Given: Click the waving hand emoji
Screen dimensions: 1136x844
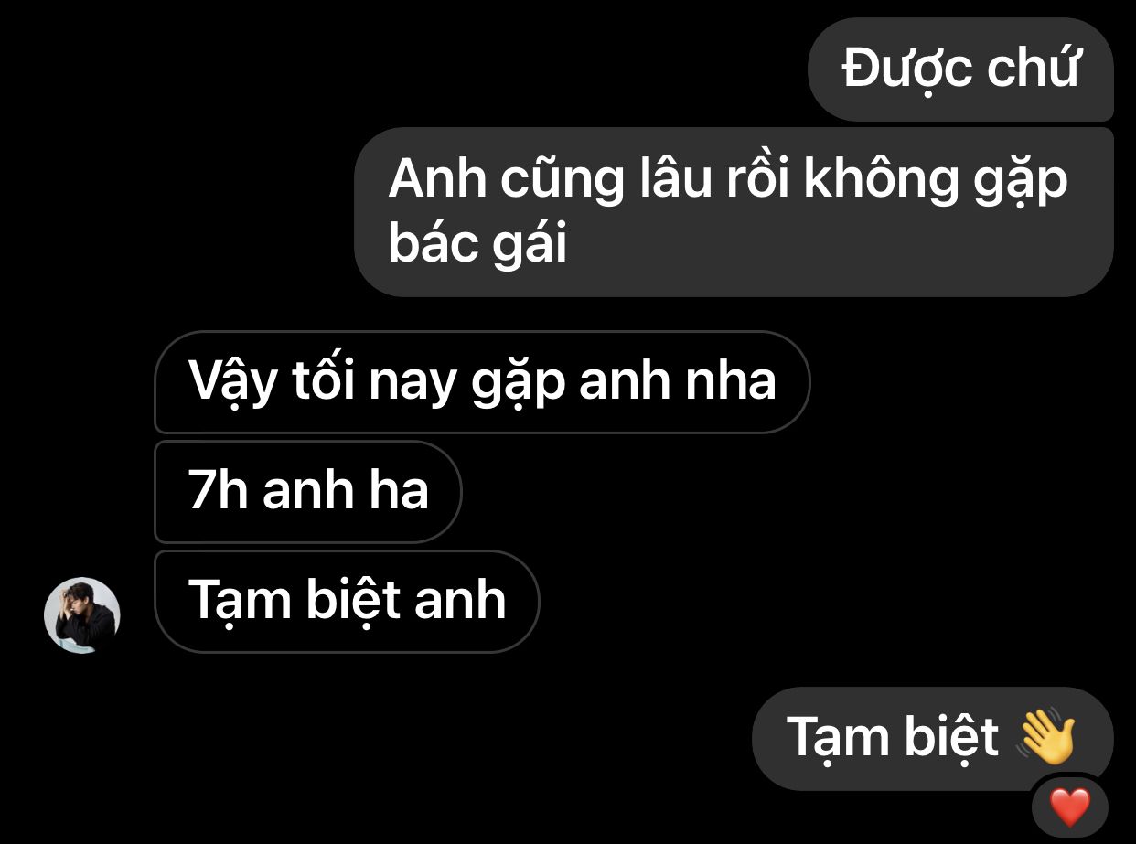Looking at the screenshot, I should (1046, 736).
